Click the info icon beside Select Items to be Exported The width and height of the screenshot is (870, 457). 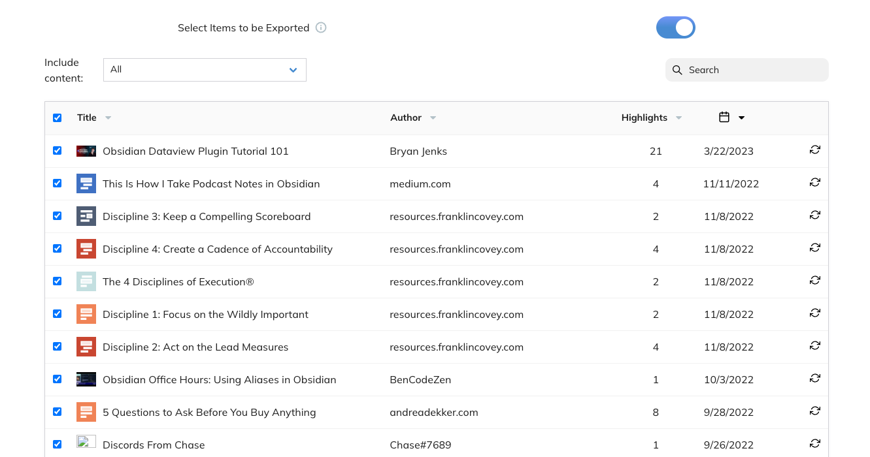point(321,27)
